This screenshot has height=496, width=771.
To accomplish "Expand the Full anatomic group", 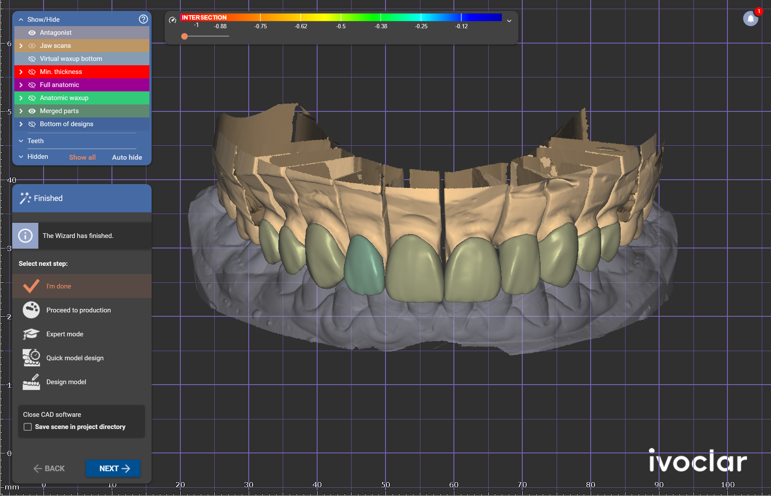I will click(21, 85).
